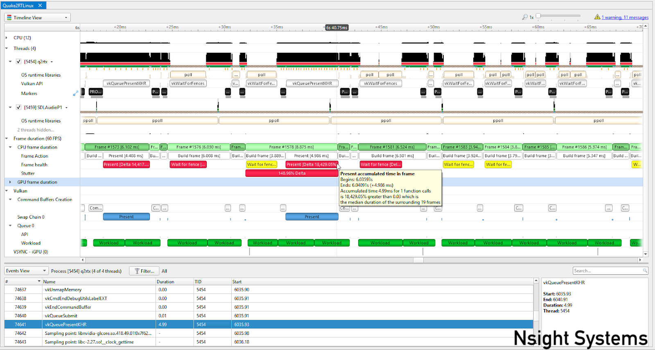Viewport: 655px width, 350px height.
Task: Click the red Present Delta 18,429.05% marker
Action: click(x=312, y=165)
